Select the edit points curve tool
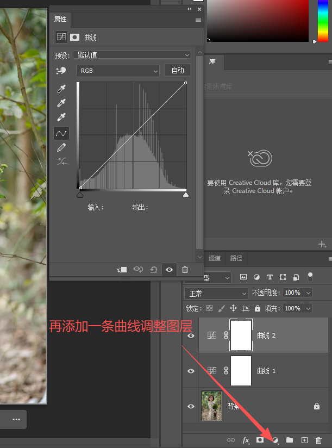Screen dimensions: 332x448 [61, 133]
